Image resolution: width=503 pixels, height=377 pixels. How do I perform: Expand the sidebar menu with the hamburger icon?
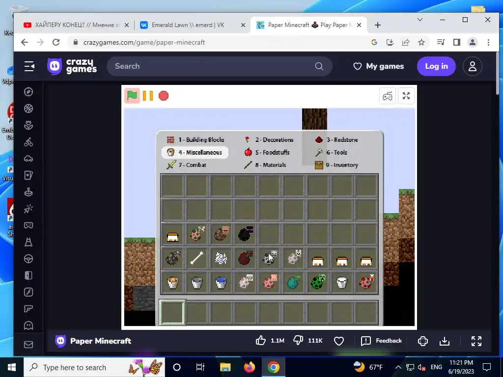tap(29, 66)
